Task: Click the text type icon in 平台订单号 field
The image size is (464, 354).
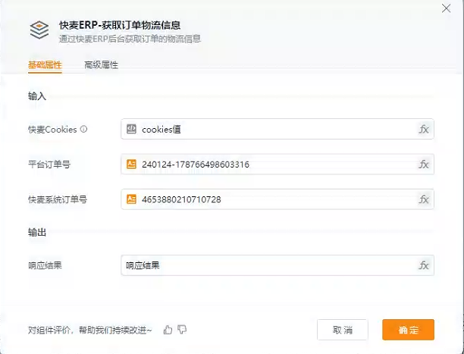Action: click(x=131, y=164)
